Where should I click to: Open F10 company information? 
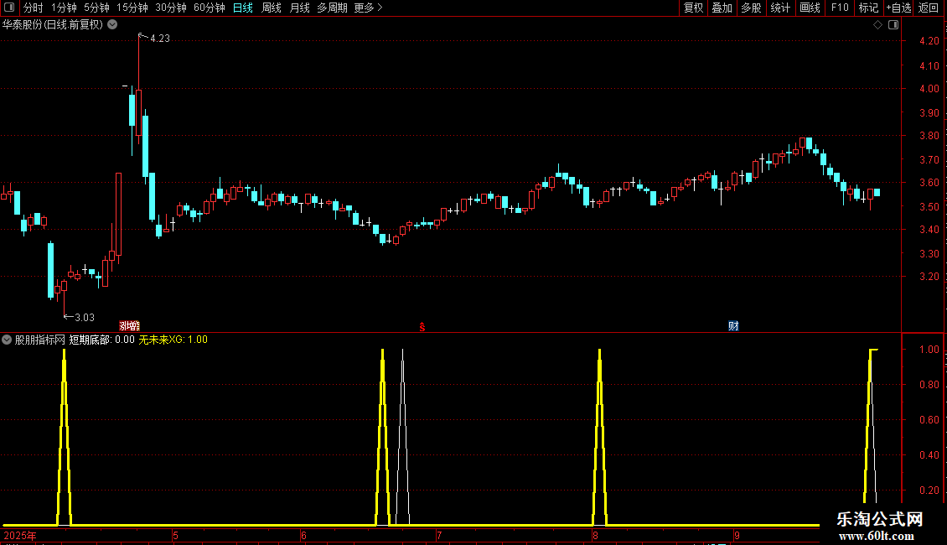pos(840,8)
